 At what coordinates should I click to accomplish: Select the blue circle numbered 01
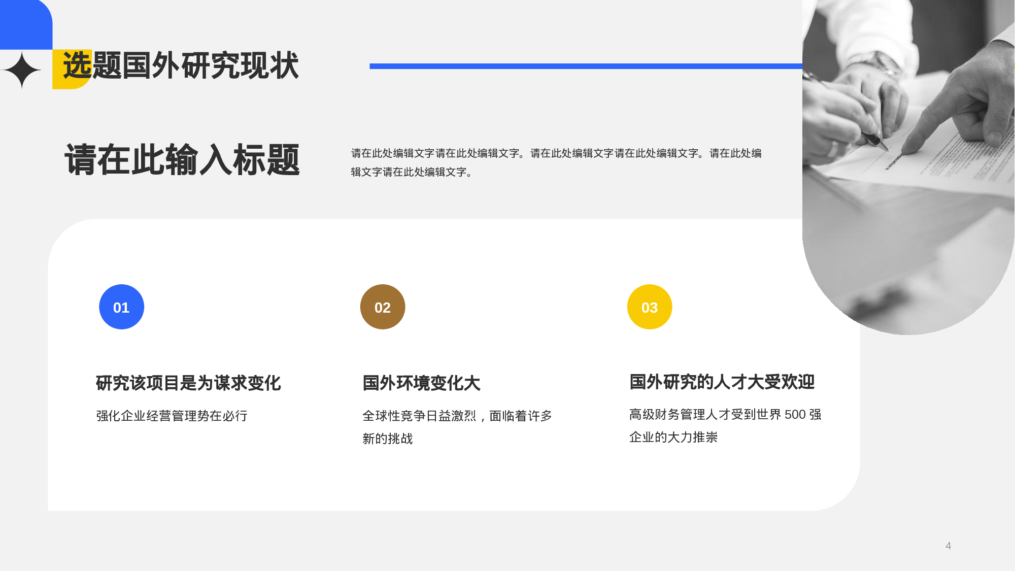coord(121,307)
